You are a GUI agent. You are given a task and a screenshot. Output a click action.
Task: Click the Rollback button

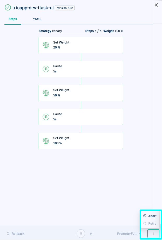coord(16,234)
